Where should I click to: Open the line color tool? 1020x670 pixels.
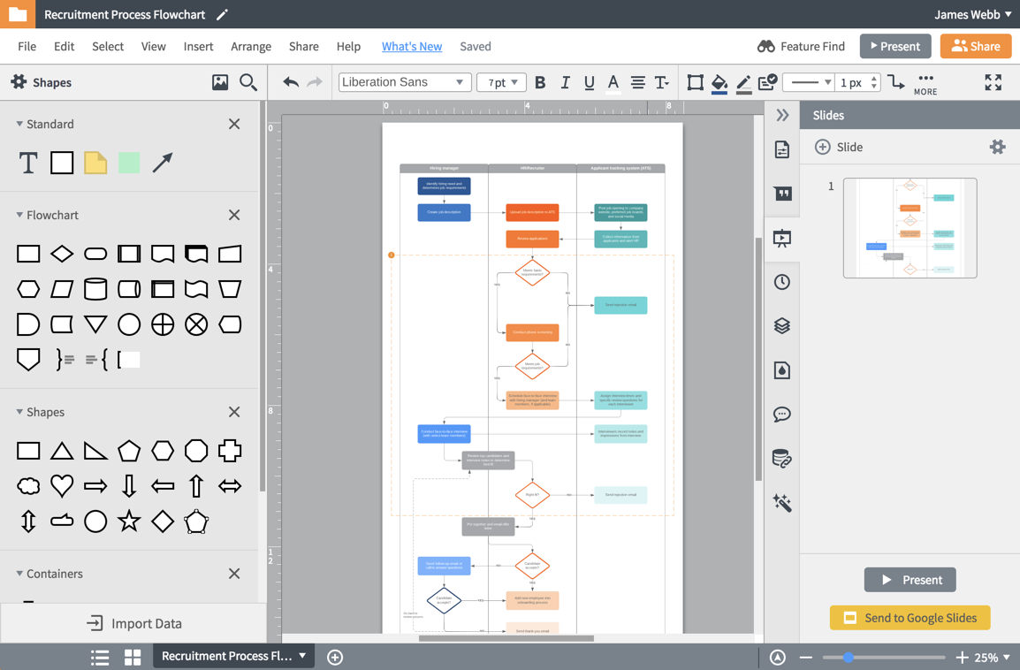(x=743, y=83)
